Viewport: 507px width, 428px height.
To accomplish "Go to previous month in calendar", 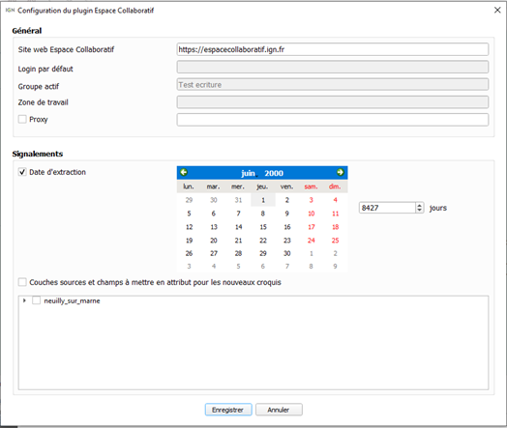I will pyautogui.click(x=184, y=172).
